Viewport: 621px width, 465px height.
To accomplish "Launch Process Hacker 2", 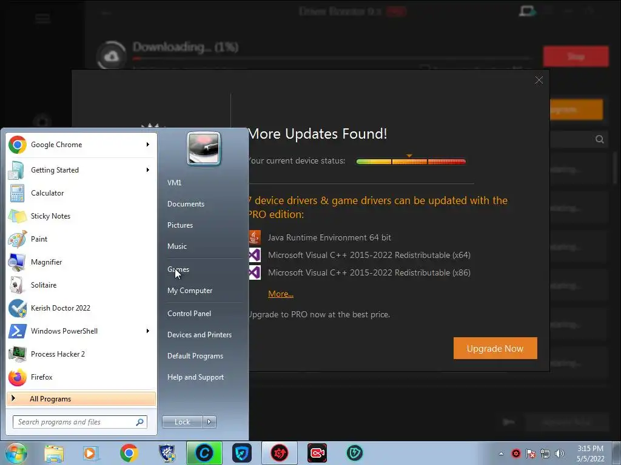I will pyautogui.click(x=81, y=354).
